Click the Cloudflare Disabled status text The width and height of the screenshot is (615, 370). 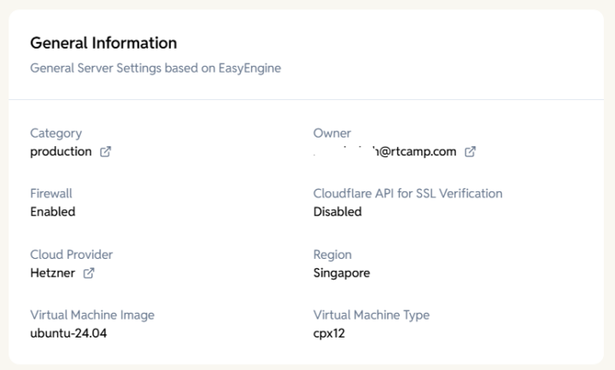[x=337, y=212]
